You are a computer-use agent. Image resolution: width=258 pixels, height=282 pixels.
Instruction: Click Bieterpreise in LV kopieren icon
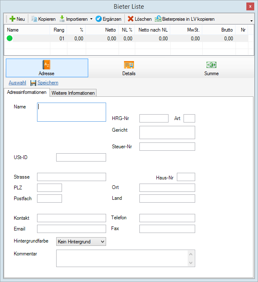pos(158,19)
